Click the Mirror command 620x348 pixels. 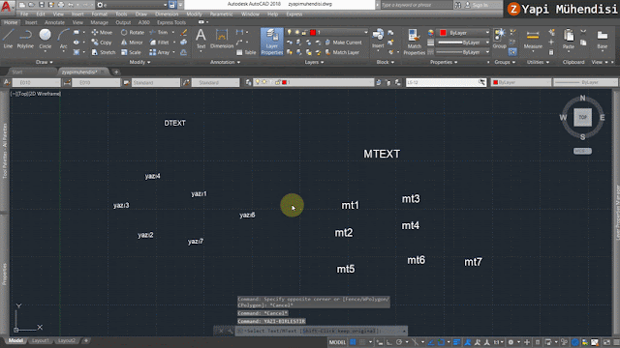tap(132, 43)
